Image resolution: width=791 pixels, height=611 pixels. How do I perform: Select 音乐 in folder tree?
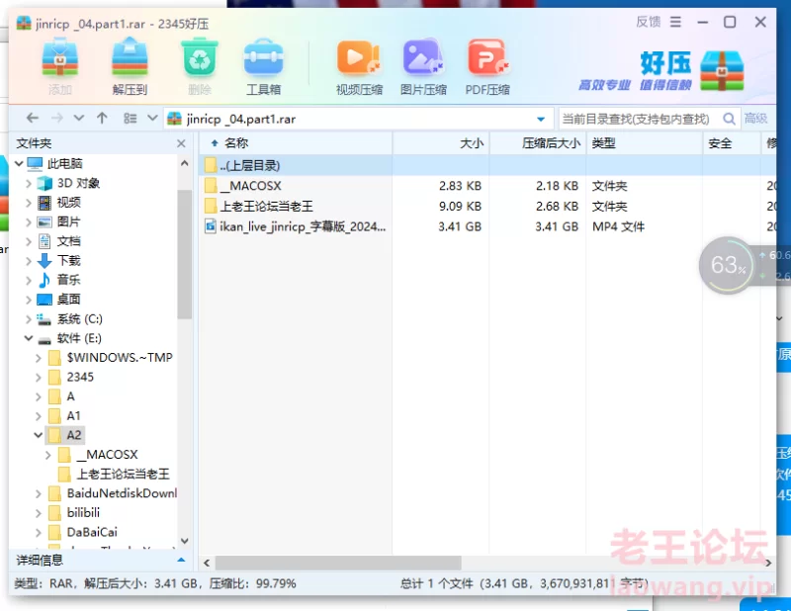(x=68, y=280)
